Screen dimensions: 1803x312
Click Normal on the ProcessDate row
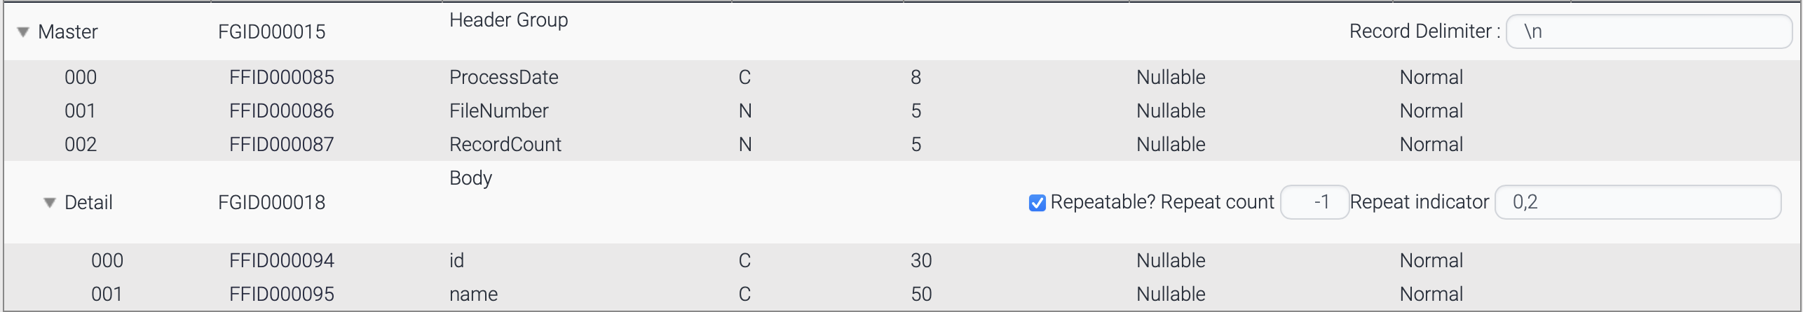tap(1431, 77)
